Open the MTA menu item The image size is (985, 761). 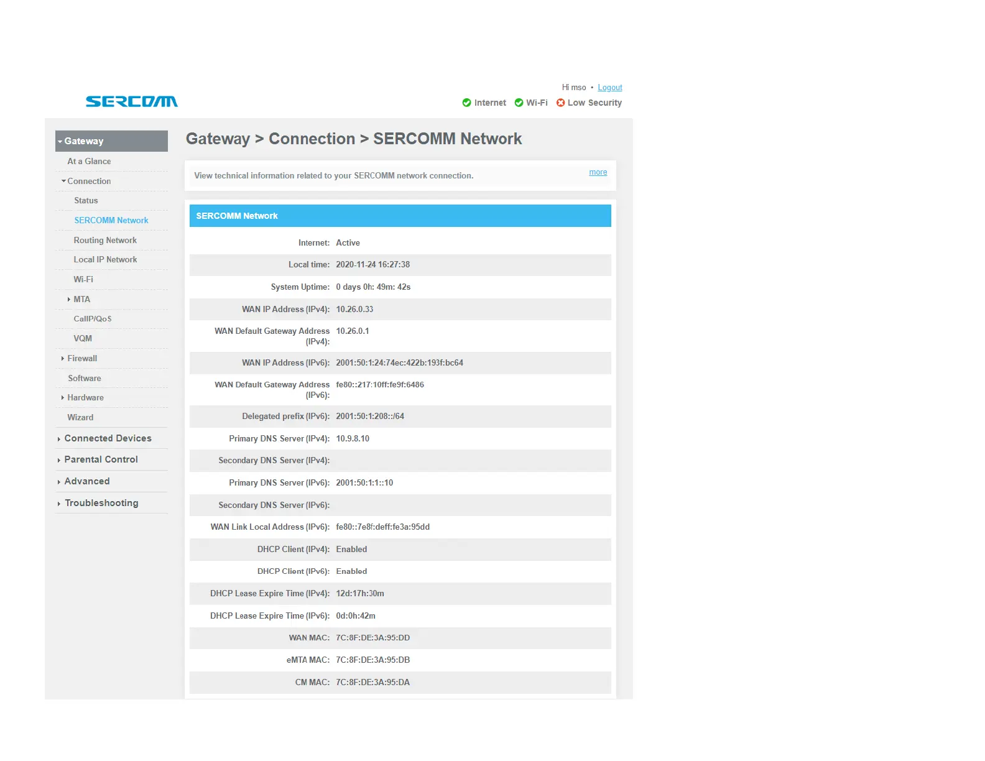82,299
